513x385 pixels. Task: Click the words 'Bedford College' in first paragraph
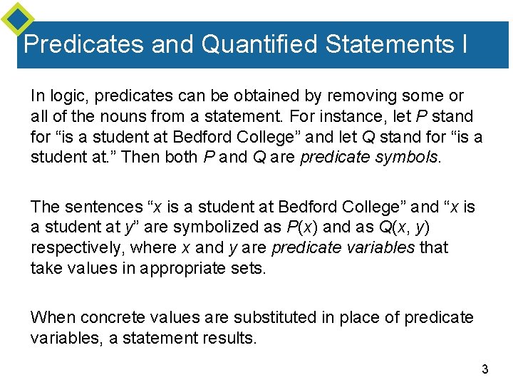pyautogui.click(x=234, y=137)
